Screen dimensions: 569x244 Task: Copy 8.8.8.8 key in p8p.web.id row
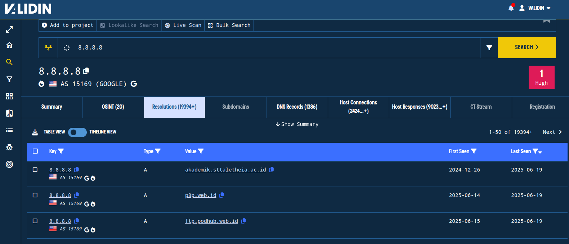tap(76, 195)
